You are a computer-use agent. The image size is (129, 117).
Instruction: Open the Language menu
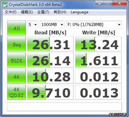pyautogui.click(x=79, y=12)
